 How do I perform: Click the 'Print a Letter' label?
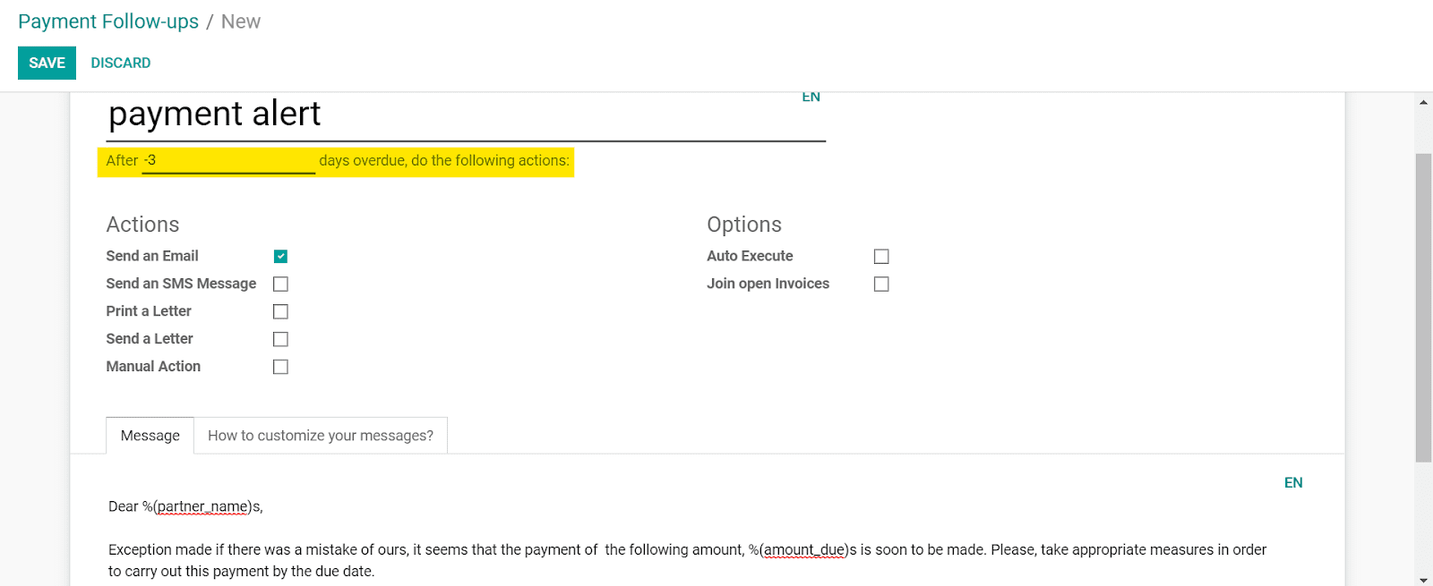pyautogui.click(x=149, y=311)
